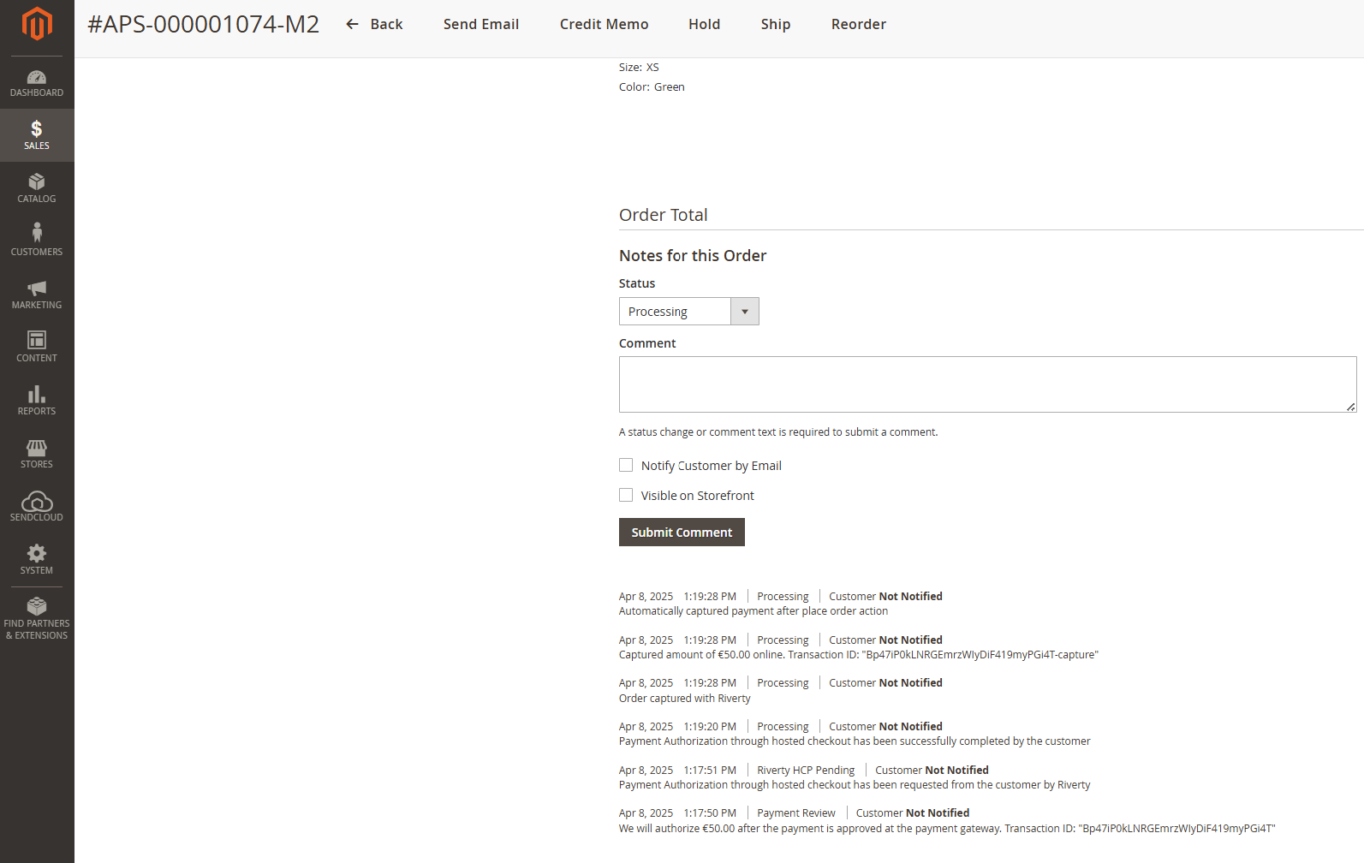The height and width of the screenshot is (863, 1364).
Task: Expand the order Status dropdown arrow
Action: coord(744,312)
